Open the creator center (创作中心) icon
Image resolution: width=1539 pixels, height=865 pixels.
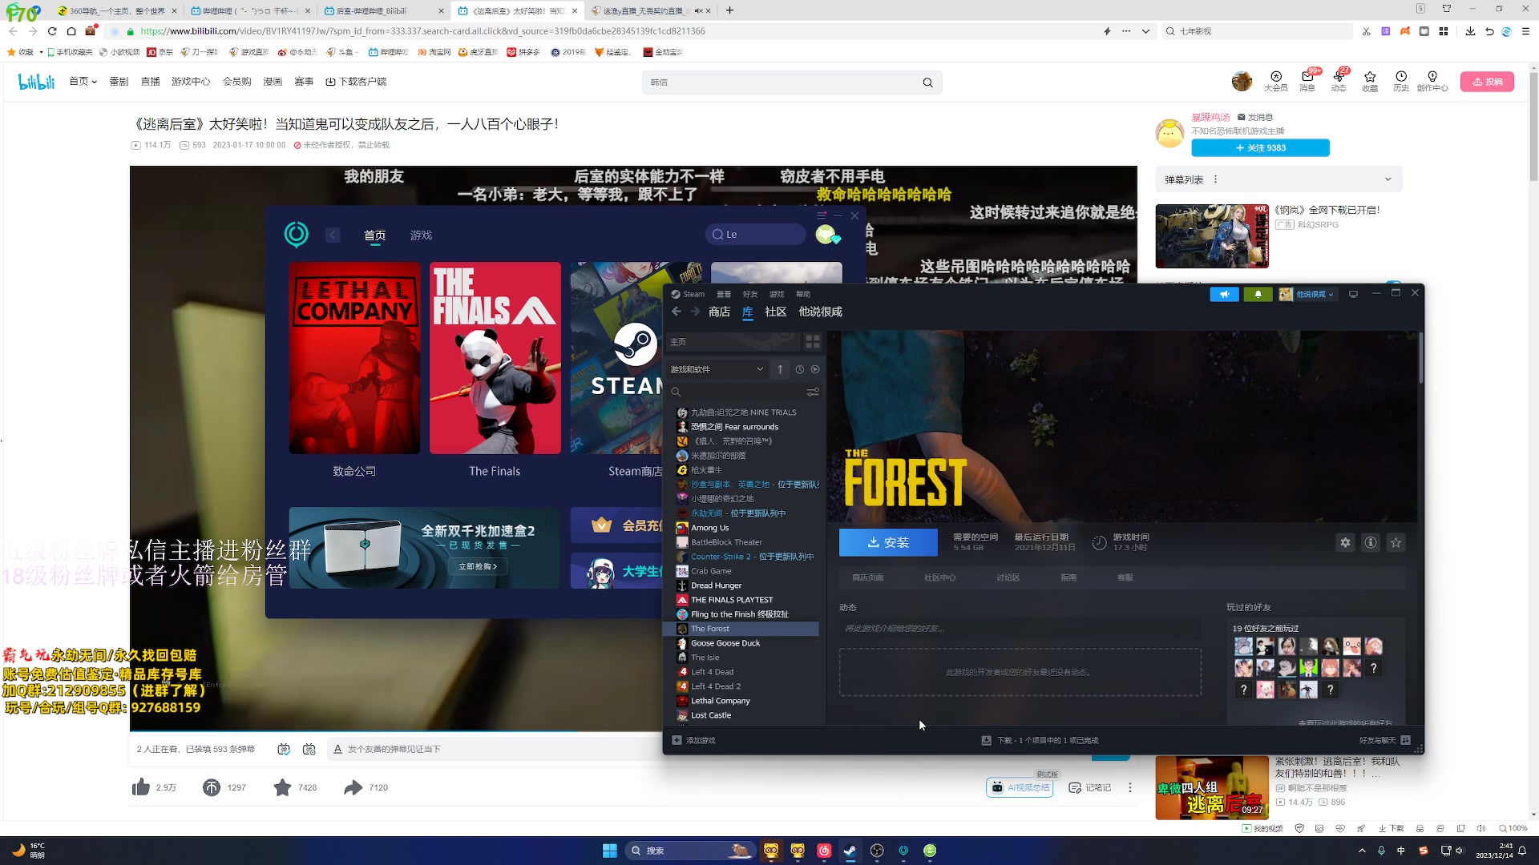1432,81
